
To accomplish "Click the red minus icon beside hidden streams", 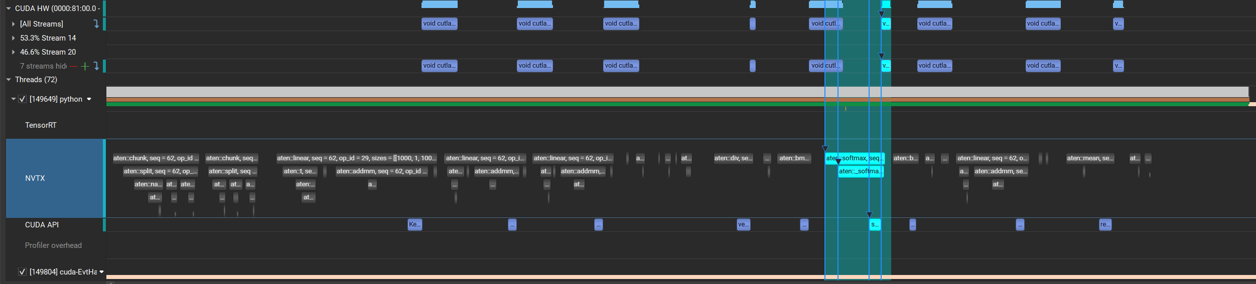I will pos(74,66).
